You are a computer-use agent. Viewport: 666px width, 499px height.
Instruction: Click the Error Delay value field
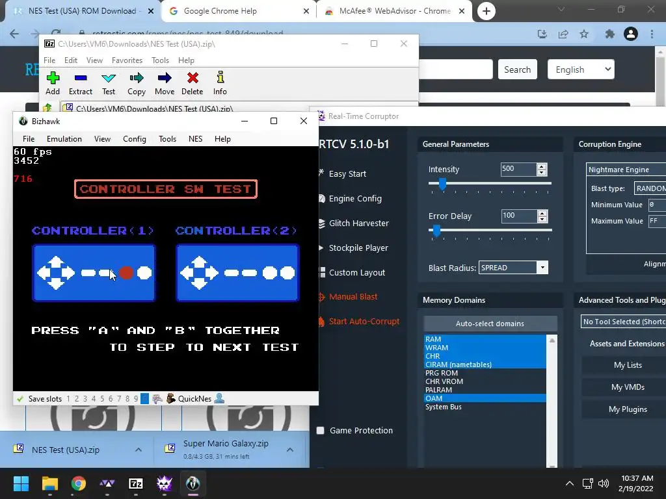(518, 216)
